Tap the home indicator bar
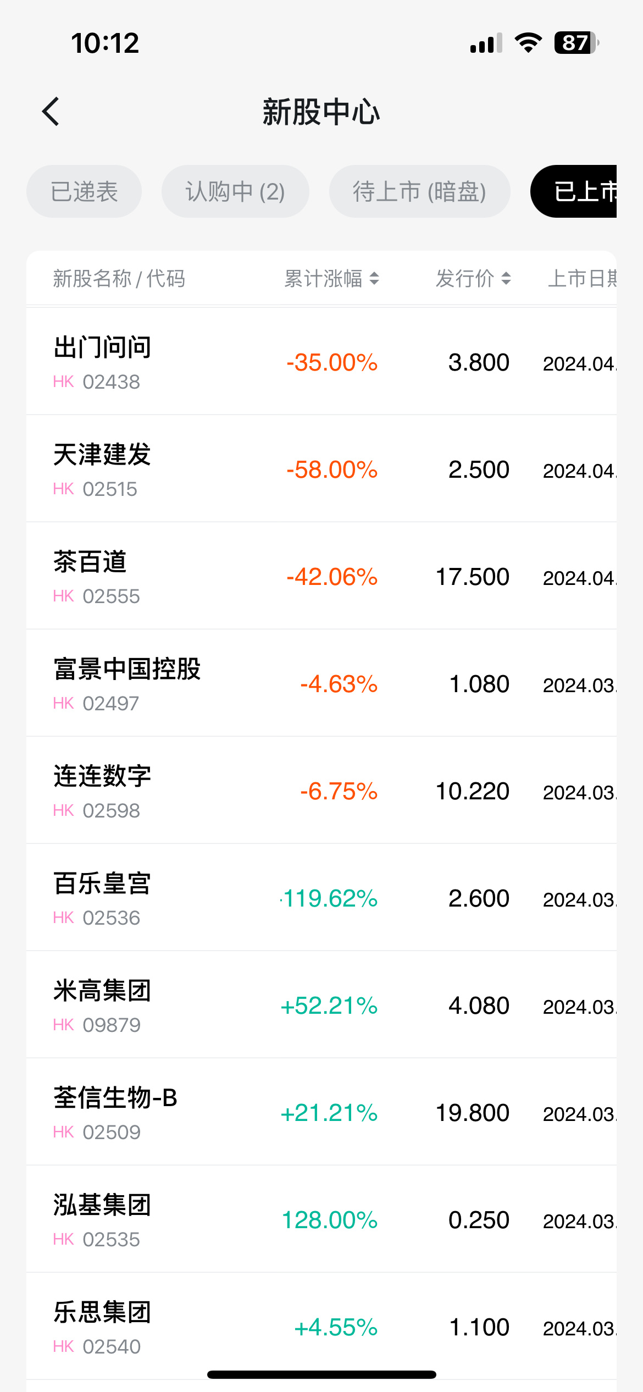This screenshot has height=1392, width=643. [321, 1374]
